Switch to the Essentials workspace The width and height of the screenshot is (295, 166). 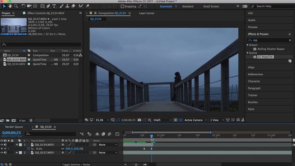166,6
